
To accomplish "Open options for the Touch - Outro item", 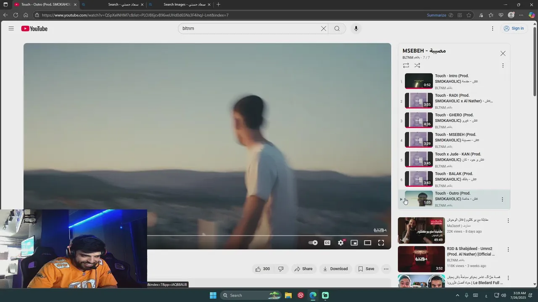I will tap(502, 200).
